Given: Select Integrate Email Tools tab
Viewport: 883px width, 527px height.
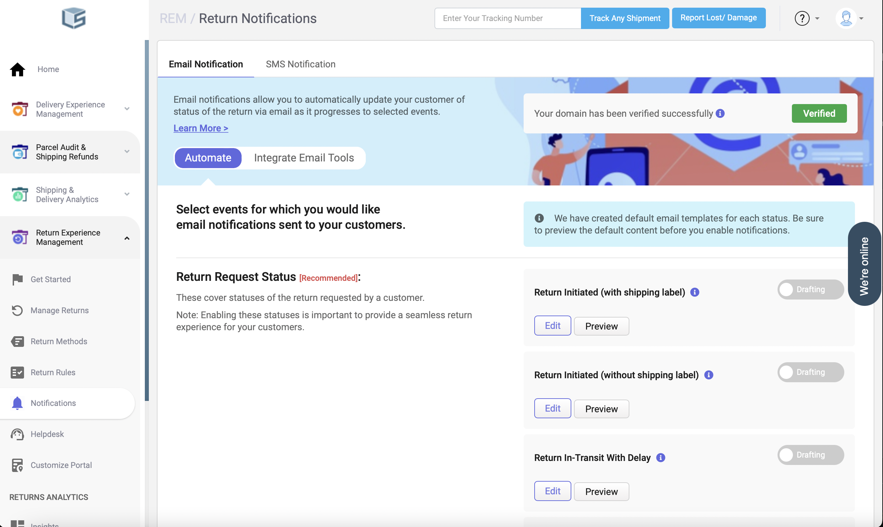Looking at the screenshot, I should pos(304,158).
